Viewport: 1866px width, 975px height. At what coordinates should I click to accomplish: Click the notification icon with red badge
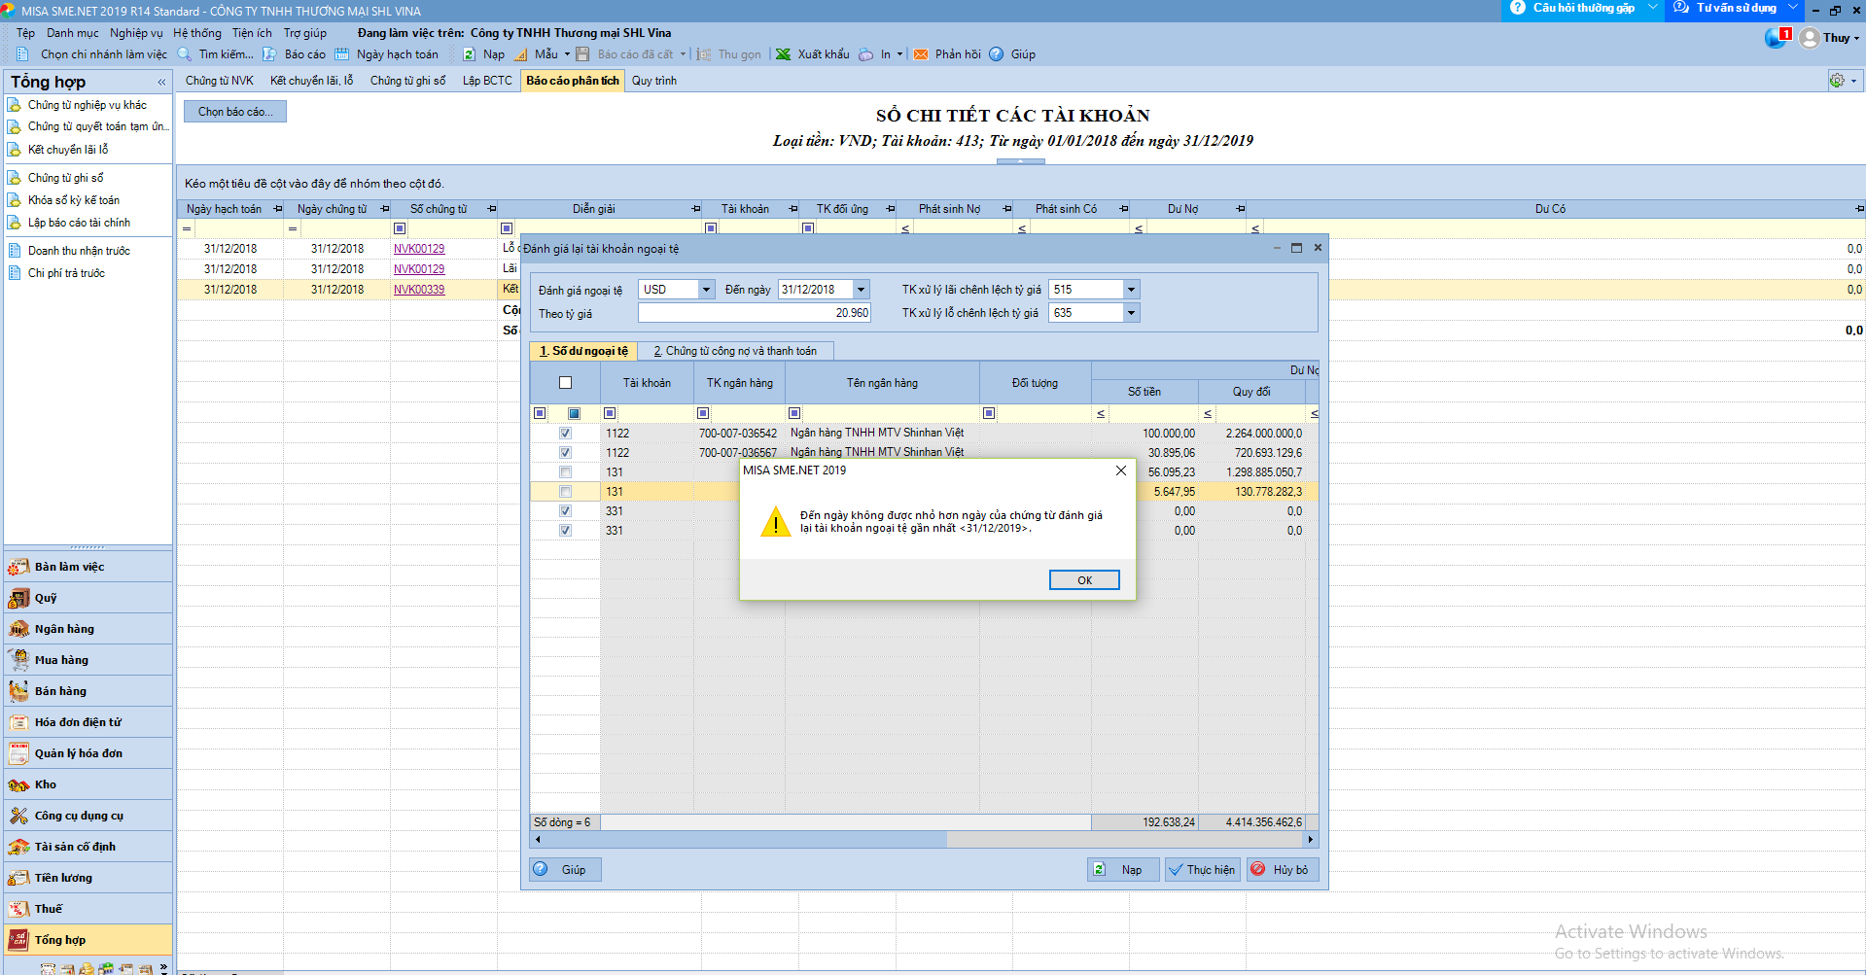[x=1778, y=38]
